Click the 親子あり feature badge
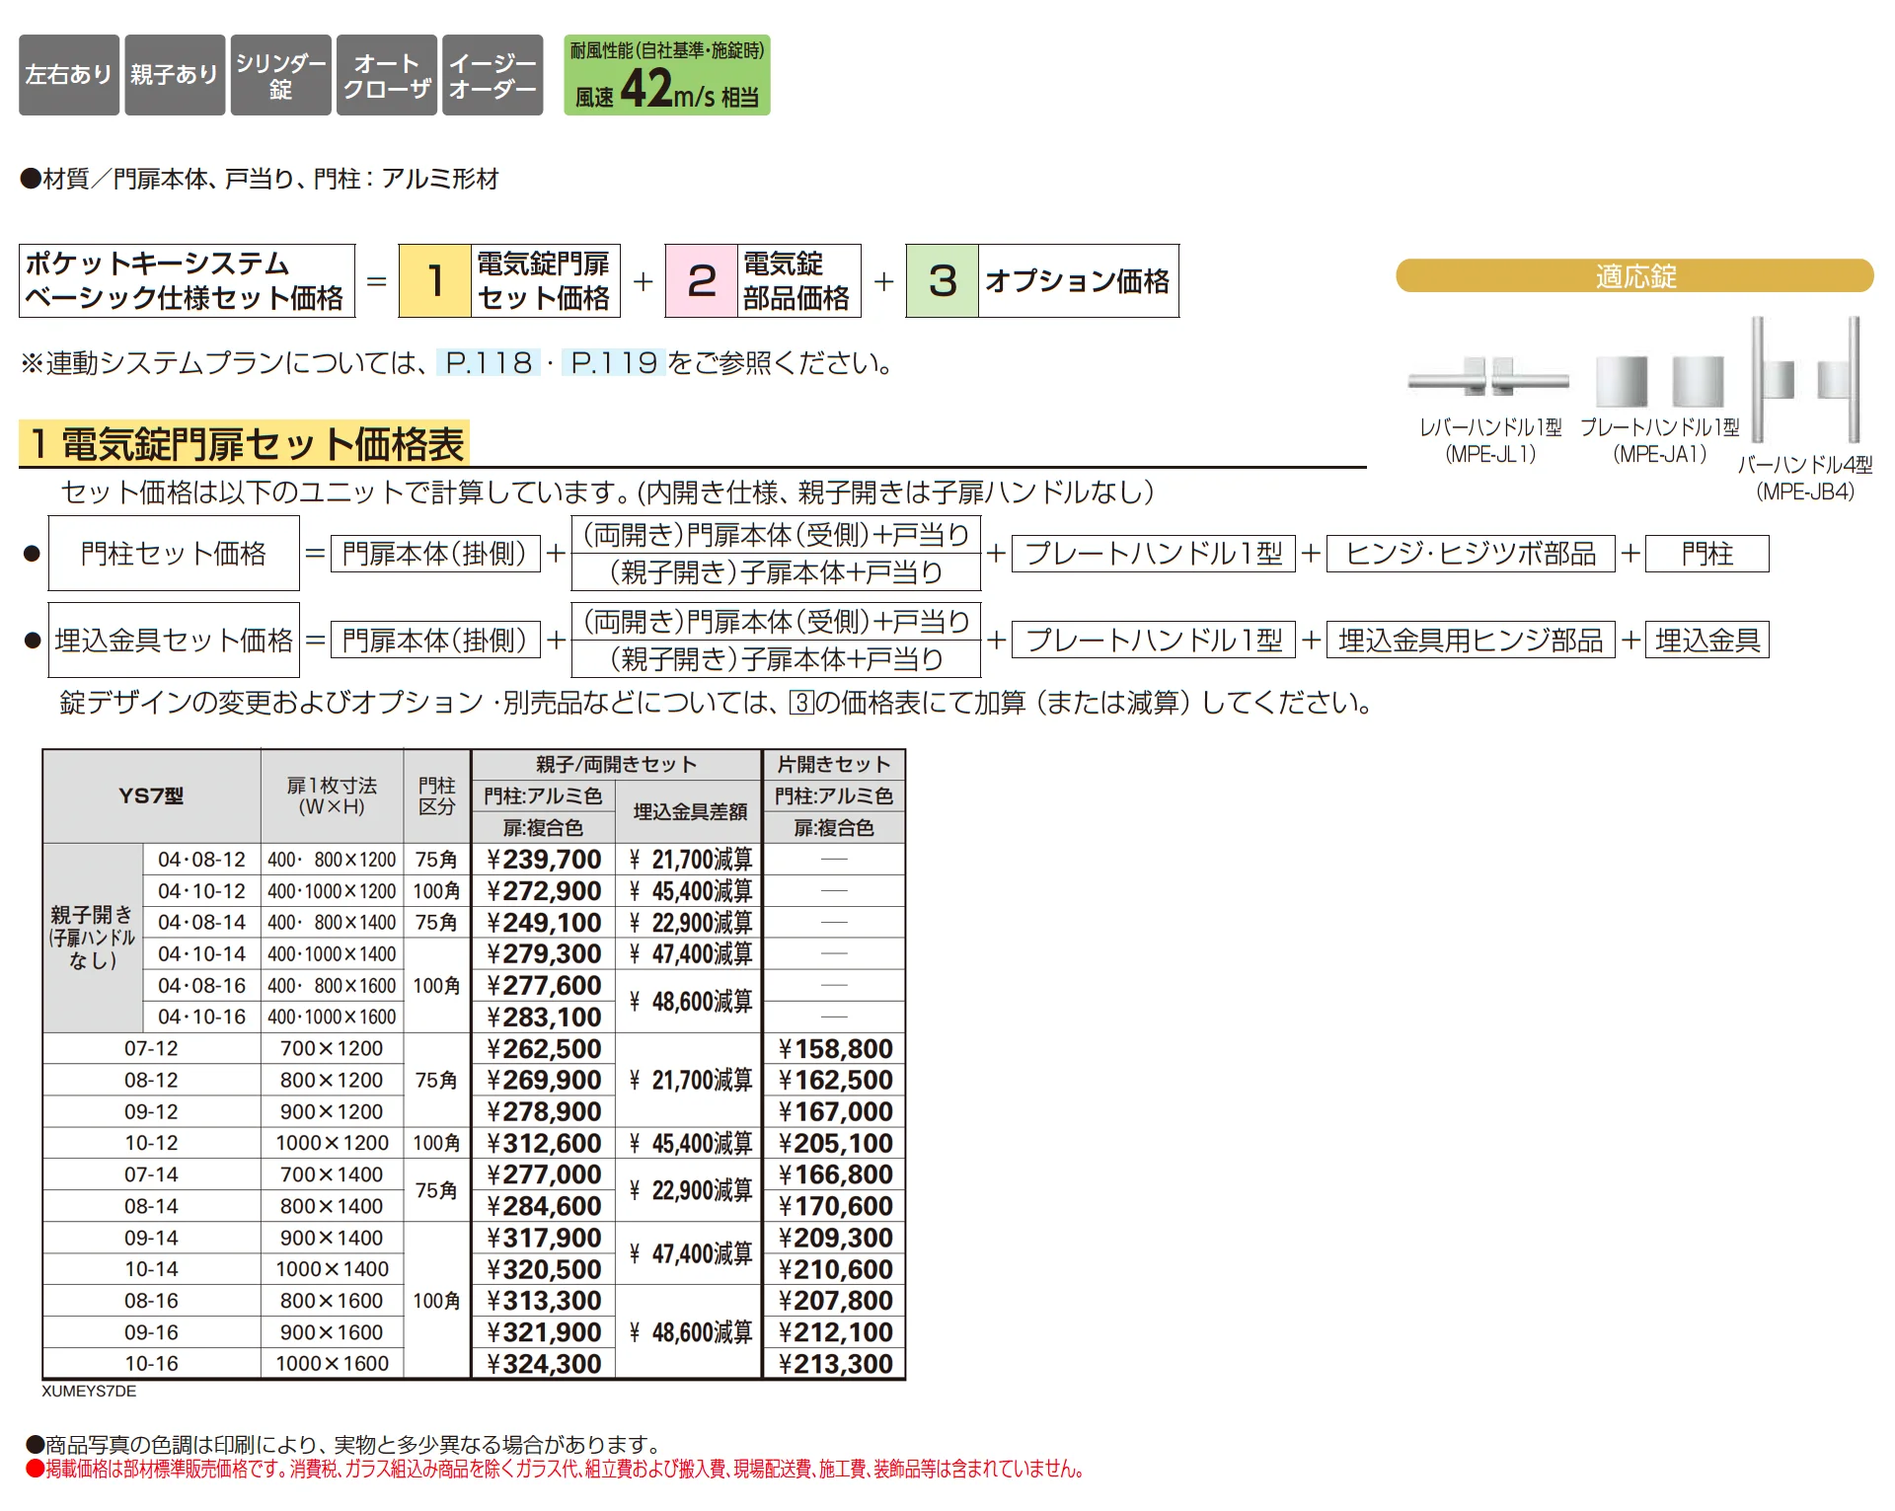The width and height of the screenshot is (1895, 1511). pyautogui.click(x=174, y=75)
